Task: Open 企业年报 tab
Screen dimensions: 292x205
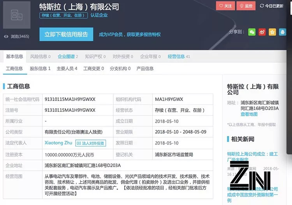Action: point(150,57)
